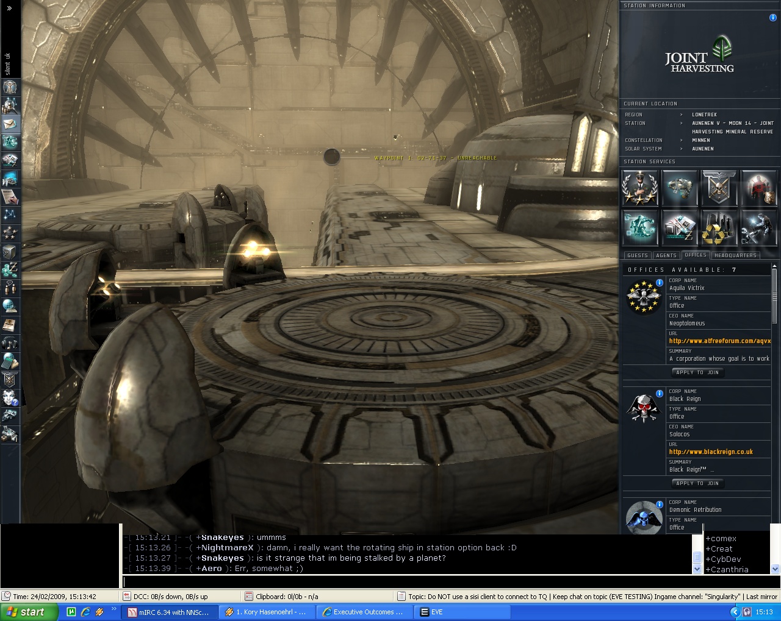Switch to mIRC 6.34 taskbar button
The width and height of the screenshot is (781, 621).
(168, 612)
